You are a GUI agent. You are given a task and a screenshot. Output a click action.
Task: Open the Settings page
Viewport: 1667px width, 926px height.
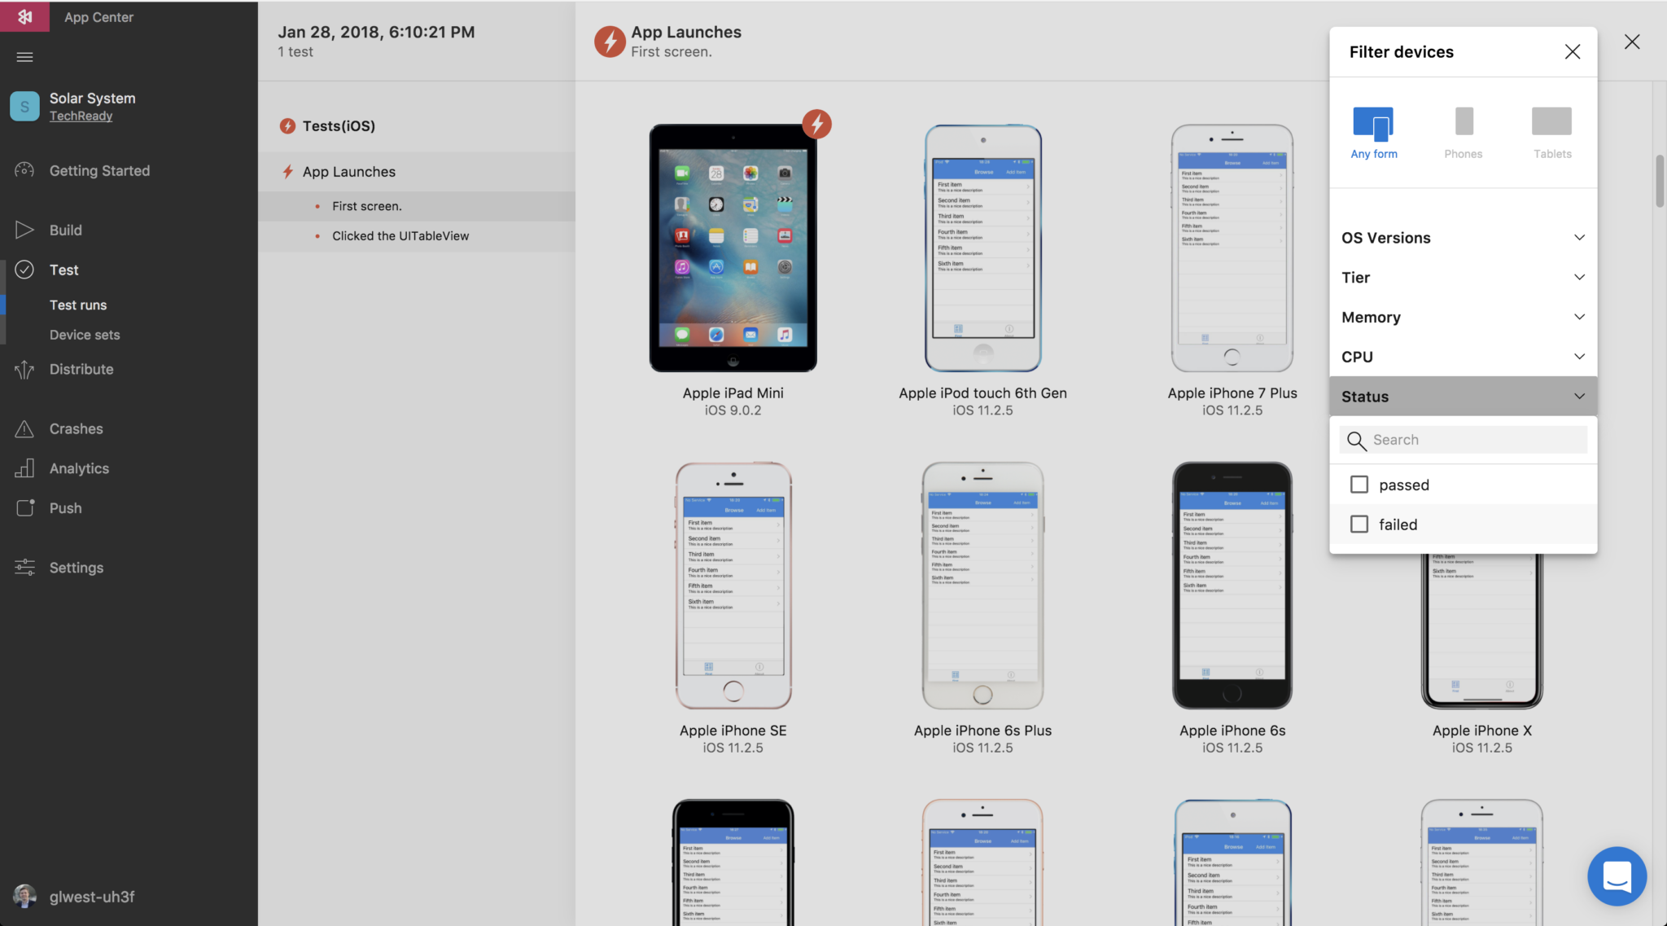(77, 567)
